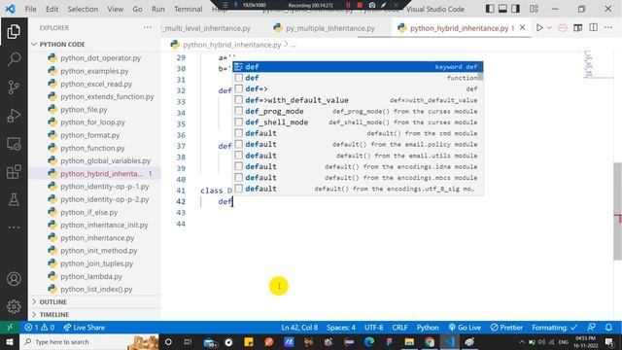Open the Extensions view

pyautogui.click(x=14, y=172)
